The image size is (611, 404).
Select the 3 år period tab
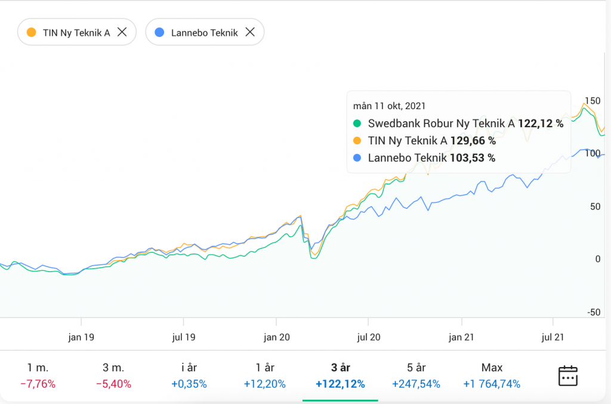(340, 375)
